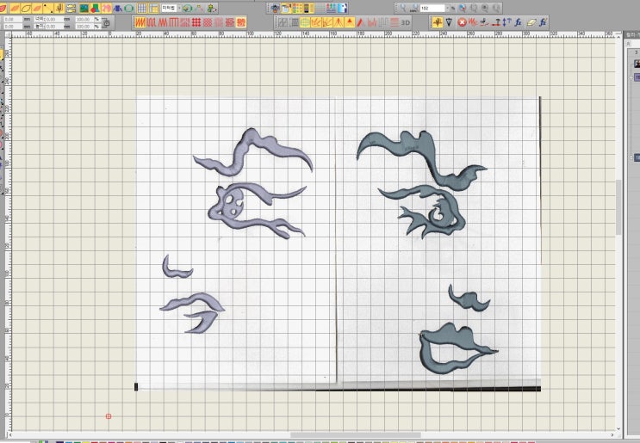Click the horizontal scrollbar thumb
Screen dimensions: 640x443
[356, 435]
